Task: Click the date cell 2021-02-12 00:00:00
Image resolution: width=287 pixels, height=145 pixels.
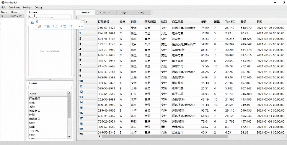Action: pyautogui.click(x=272, y=94)
